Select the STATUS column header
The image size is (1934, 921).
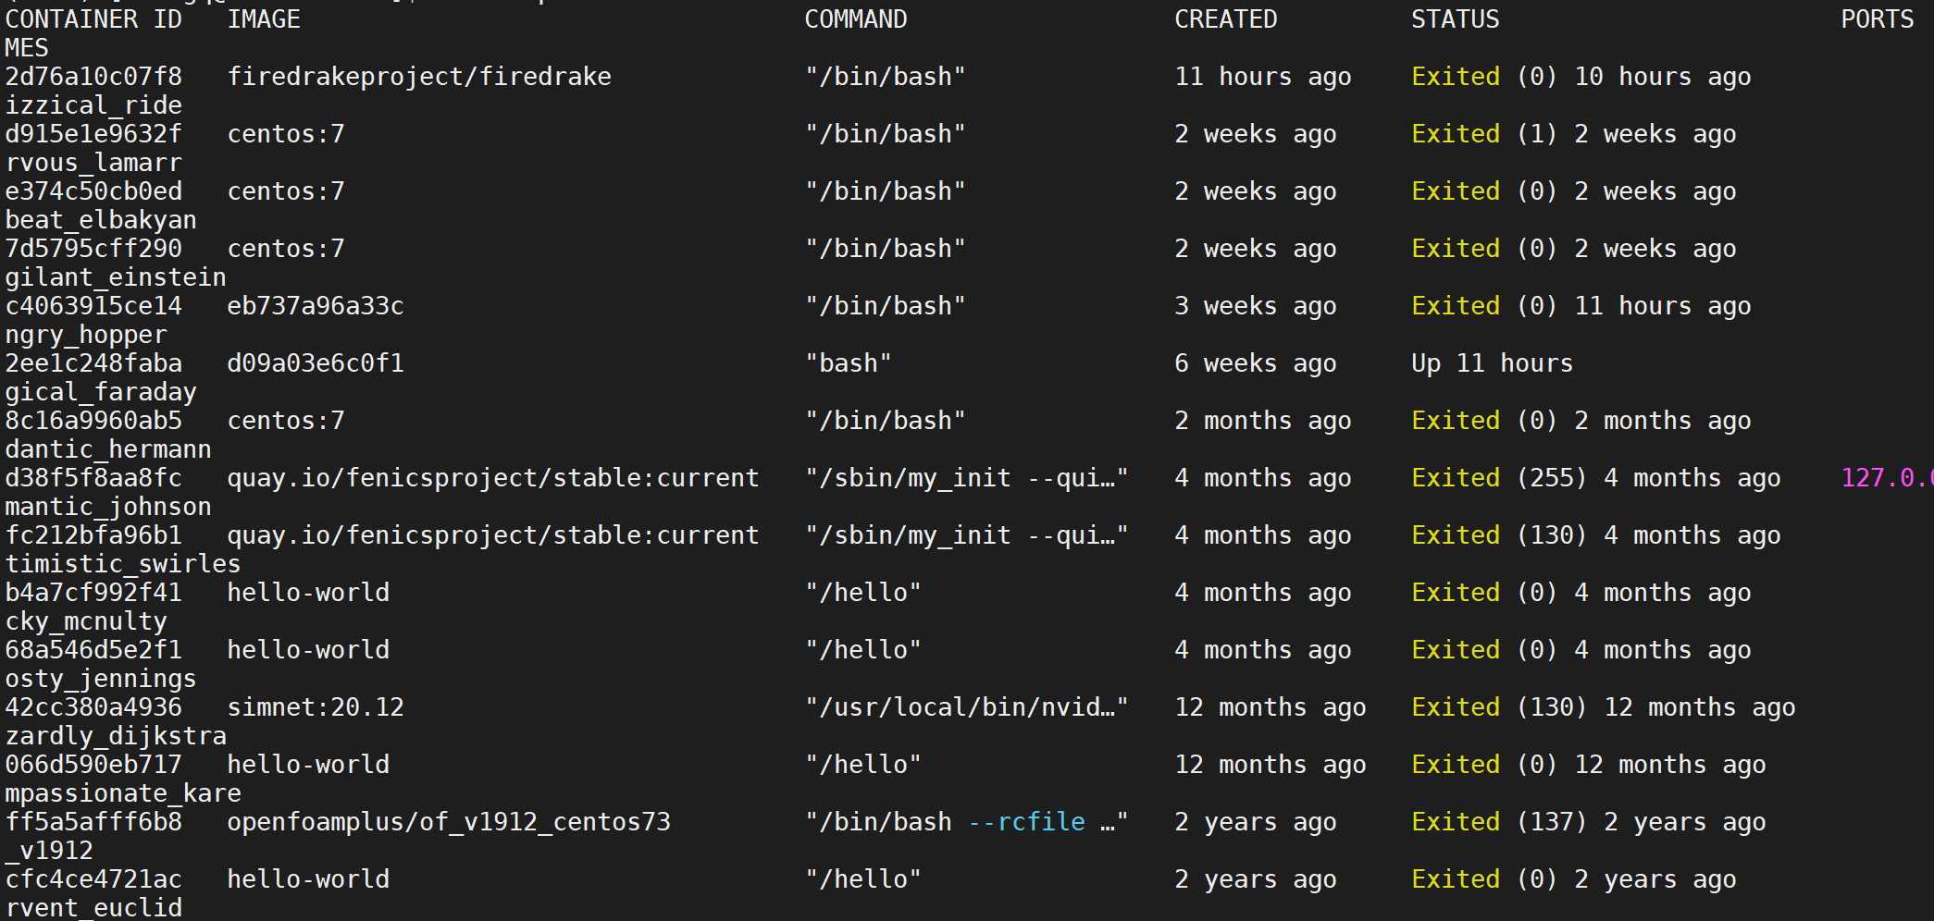coord(1455,18)
